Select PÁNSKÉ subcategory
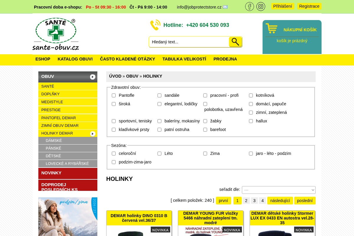 (68, 148)
